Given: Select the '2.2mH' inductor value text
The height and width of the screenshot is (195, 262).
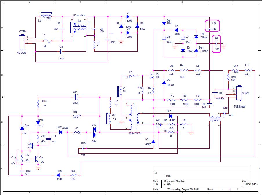Looking at the screenshot, I should pyautogui.click(x=47, y=18).
